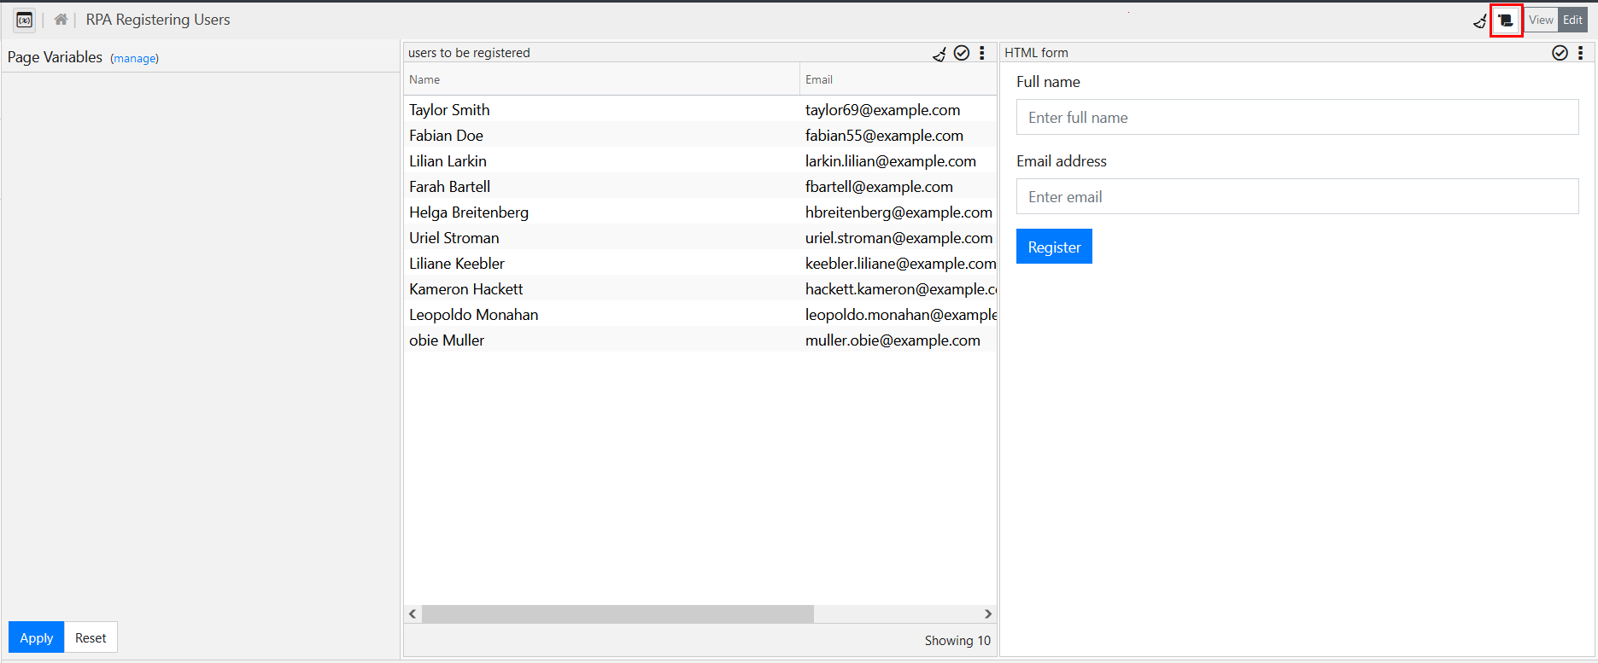Click the RPA Registering Users page title
The image size is (1598, 663).
click(x=158, y=20)
